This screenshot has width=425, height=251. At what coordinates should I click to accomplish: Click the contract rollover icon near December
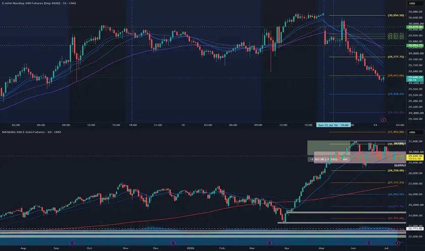pos(173,243)
